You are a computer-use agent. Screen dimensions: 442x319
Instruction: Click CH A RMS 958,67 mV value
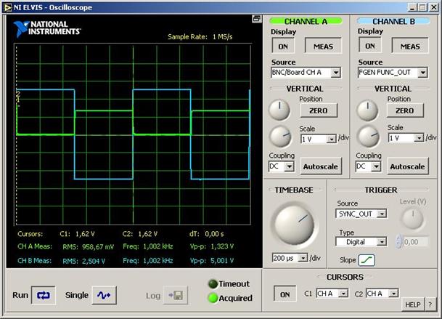[x=98, y=247]
